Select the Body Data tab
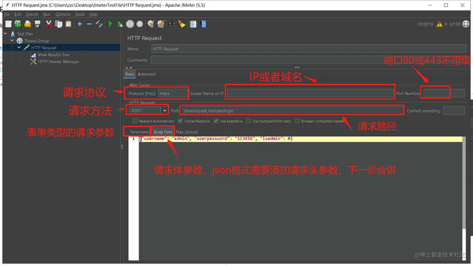This screenshot has height=266, width=473. click(x=163, y=132)
